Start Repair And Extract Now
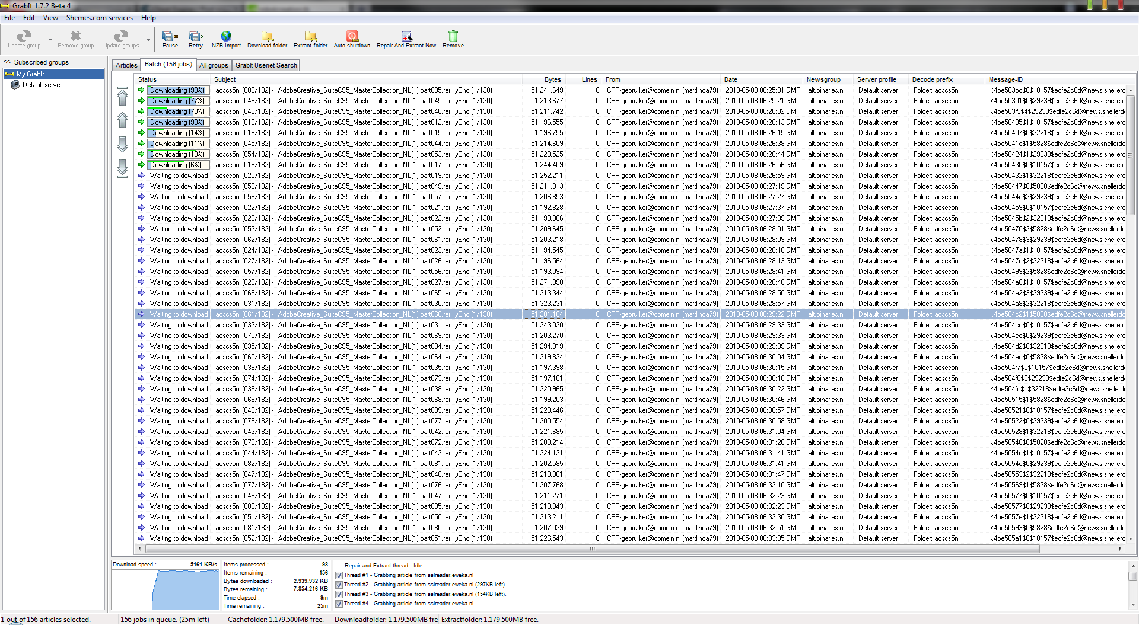The width and height of the screenshot is (1139, 625). (x=406, y=39)
